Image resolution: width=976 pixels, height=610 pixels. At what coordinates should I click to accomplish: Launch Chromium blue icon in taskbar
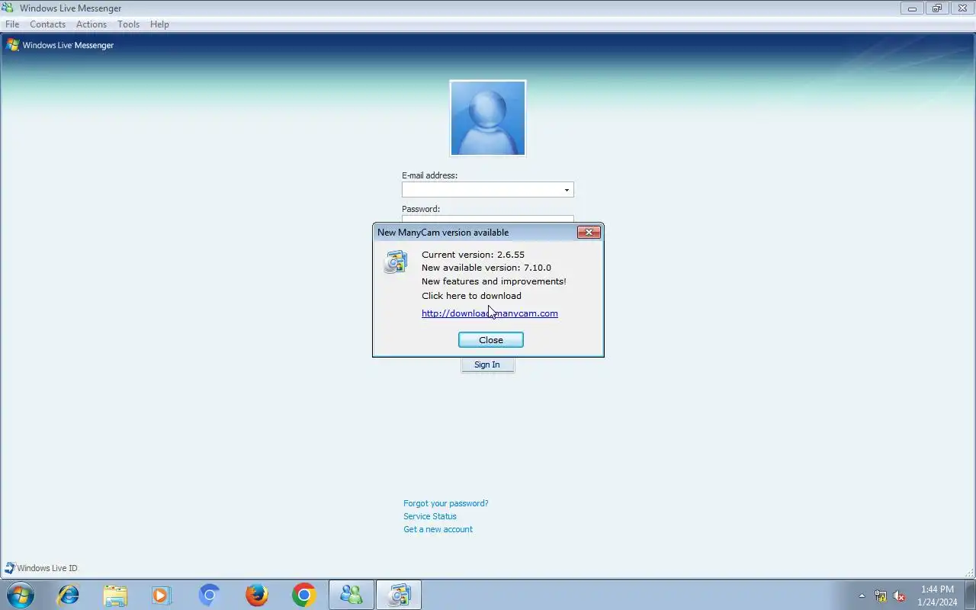[209, 595]
